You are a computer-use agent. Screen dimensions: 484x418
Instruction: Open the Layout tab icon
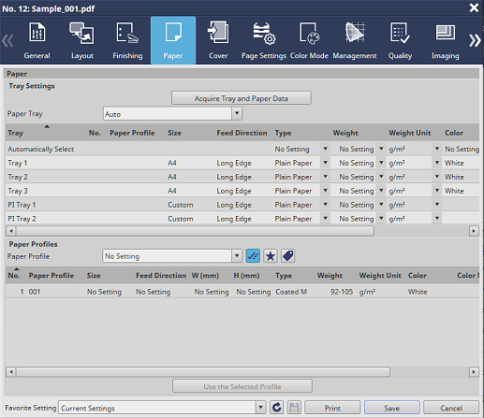coord(81,33)
